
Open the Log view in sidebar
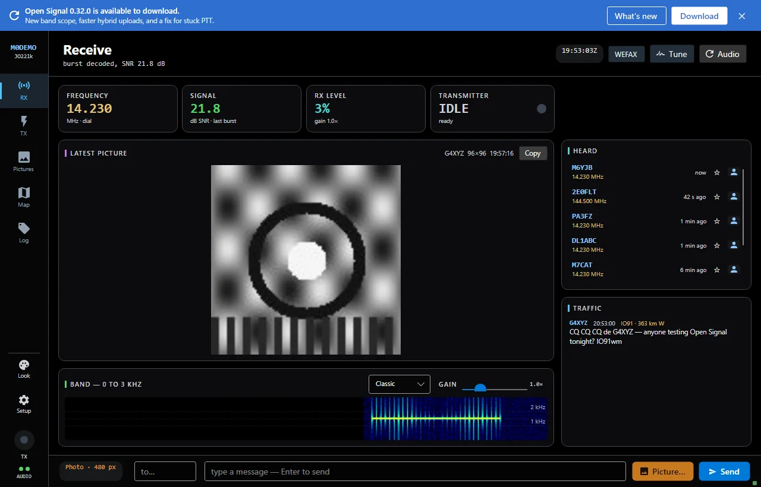[x=24, y=233]
